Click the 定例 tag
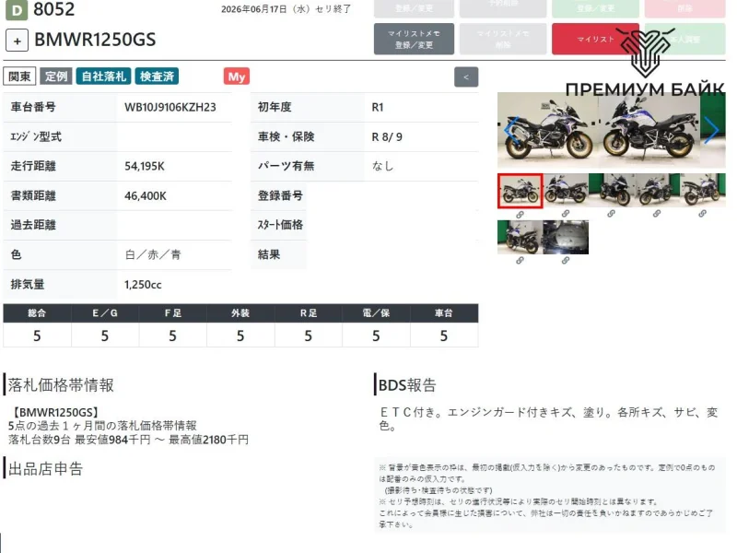 (56, 76)
